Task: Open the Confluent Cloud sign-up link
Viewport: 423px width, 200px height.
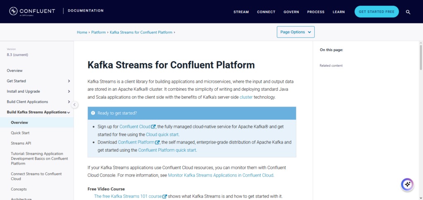Action: coord(135,127)
